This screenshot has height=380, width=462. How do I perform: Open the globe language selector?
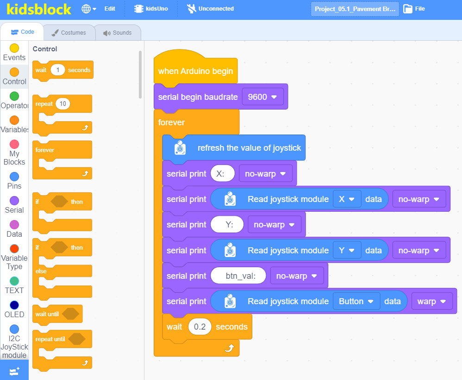pos(89,9)
